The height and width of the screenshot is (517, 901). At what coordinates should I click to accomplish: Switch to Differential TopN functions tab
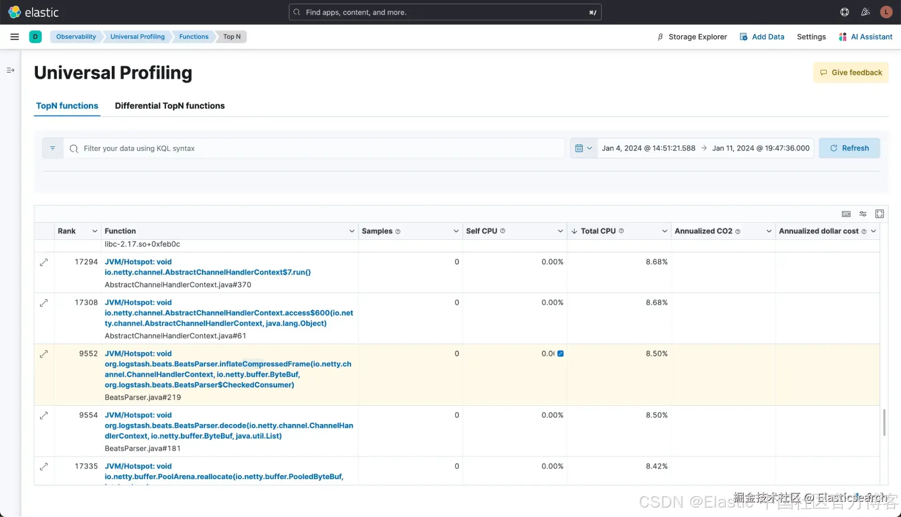(169, 106)
